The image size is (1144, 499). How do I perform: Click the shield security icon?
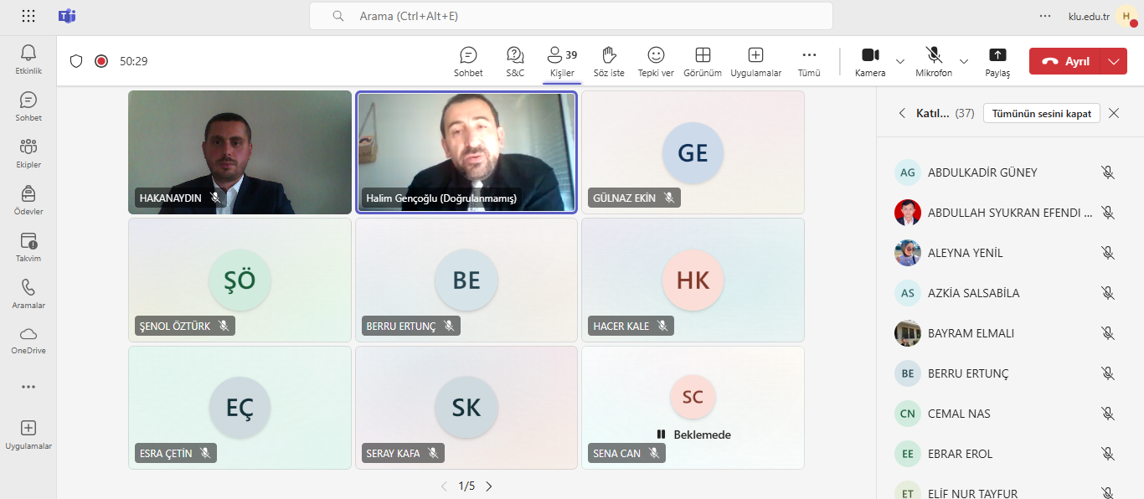tap(76, 61)
